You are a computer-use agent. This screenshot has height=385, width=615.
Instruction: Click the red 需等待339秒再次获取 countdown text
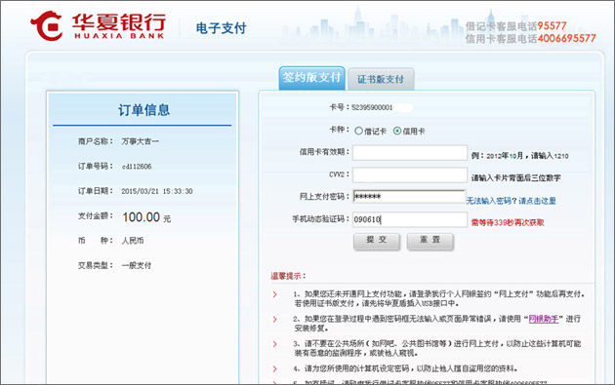click(508, 223)
